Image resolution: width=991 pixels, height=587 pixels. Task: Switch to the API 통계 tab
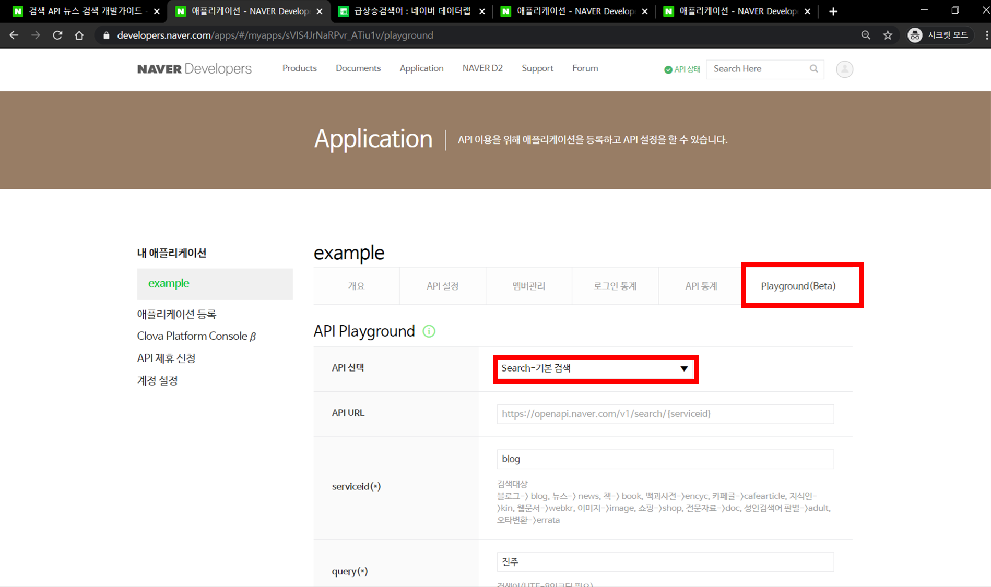point(701,286)
